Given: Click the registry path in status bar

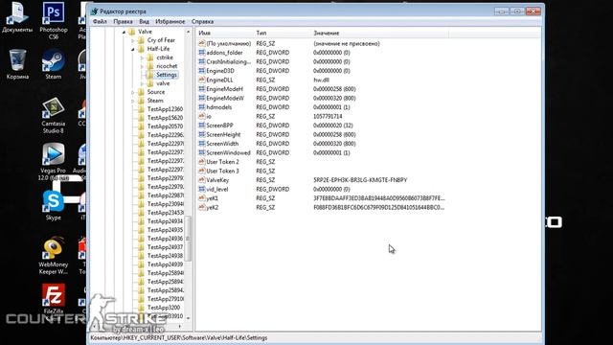Looking at the screenshot, I should (179, 337).
